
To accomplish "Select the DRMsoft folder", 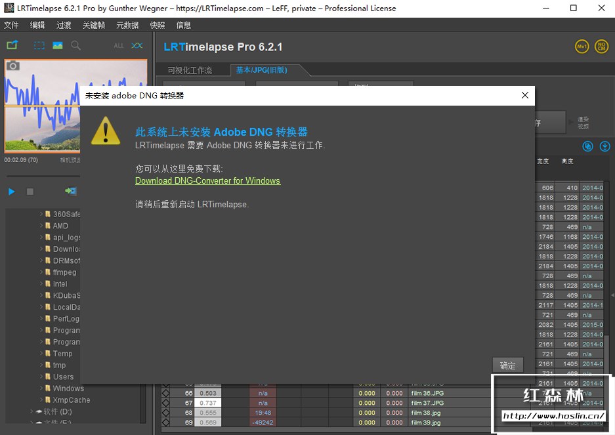I will click(x=62, y=260).
